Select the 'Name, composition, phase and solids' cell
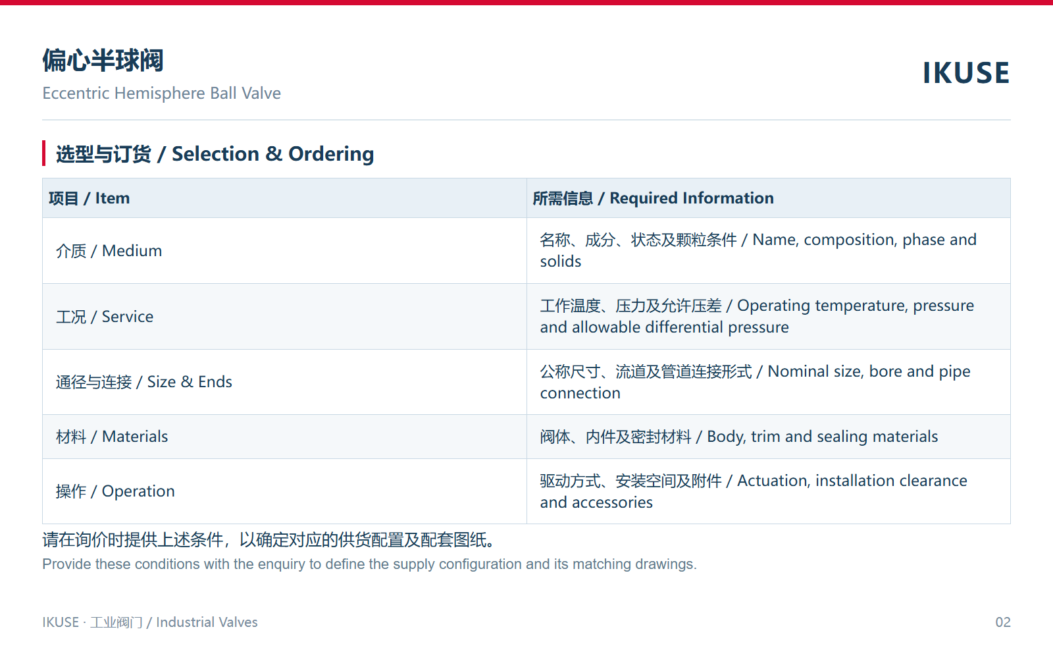Image resolution: width=1053 pixels, height=648 pixels. (x=769, y=251)
